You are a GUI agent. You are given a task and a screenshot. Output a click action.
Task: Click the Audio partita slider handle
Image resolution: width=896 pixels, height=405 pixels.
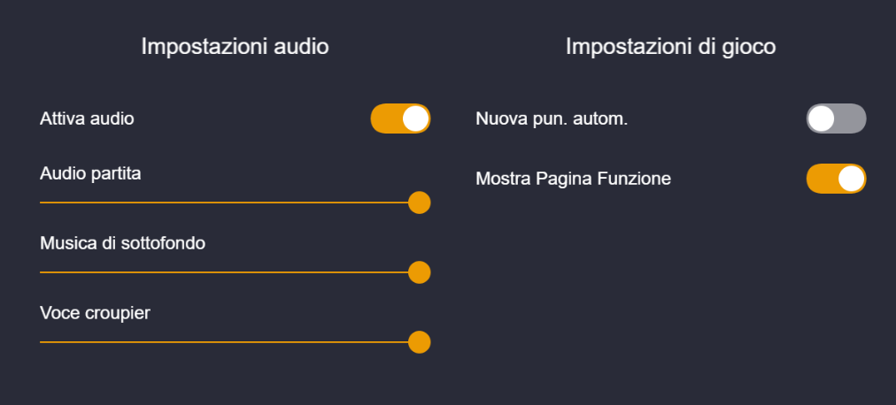(420, 202)
